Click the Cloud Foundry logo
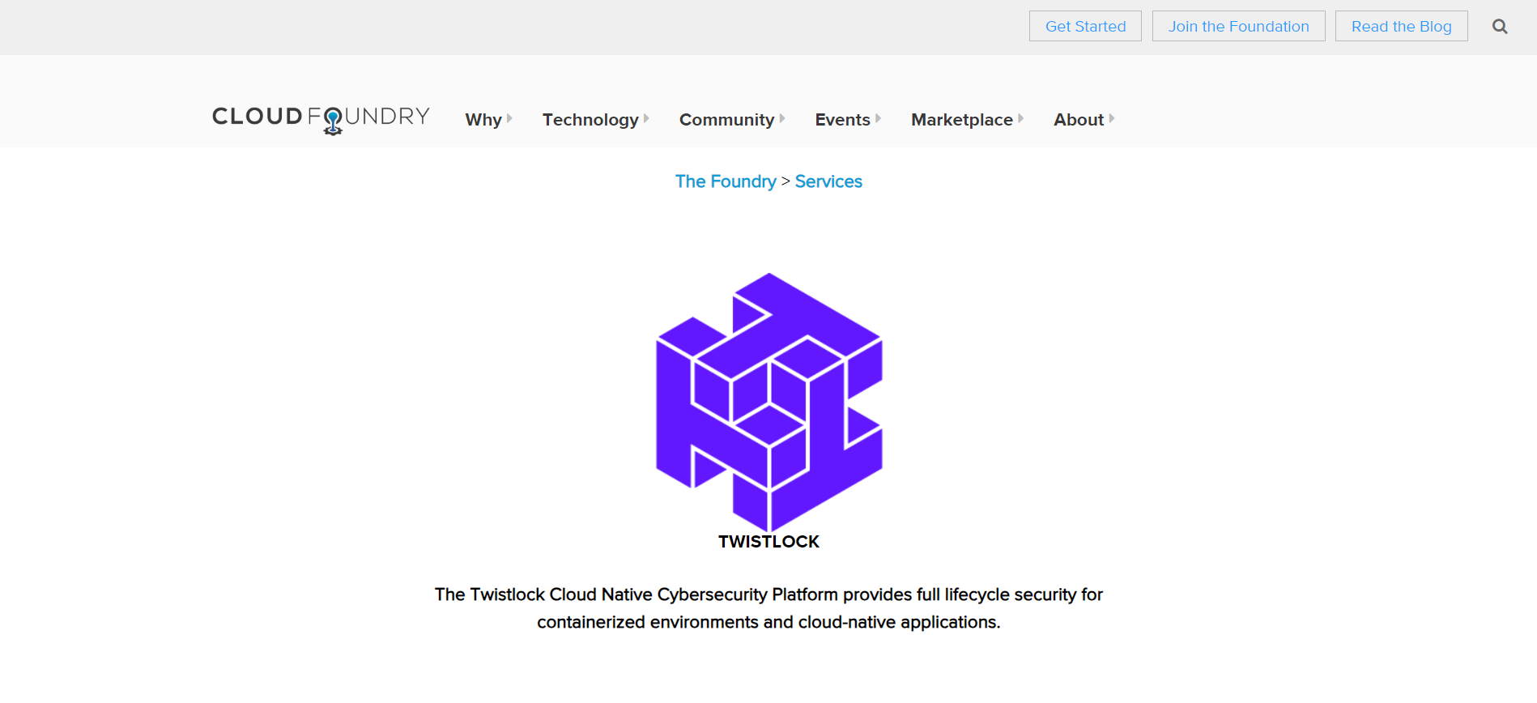 pyautogui.click(x=321, y=119)
